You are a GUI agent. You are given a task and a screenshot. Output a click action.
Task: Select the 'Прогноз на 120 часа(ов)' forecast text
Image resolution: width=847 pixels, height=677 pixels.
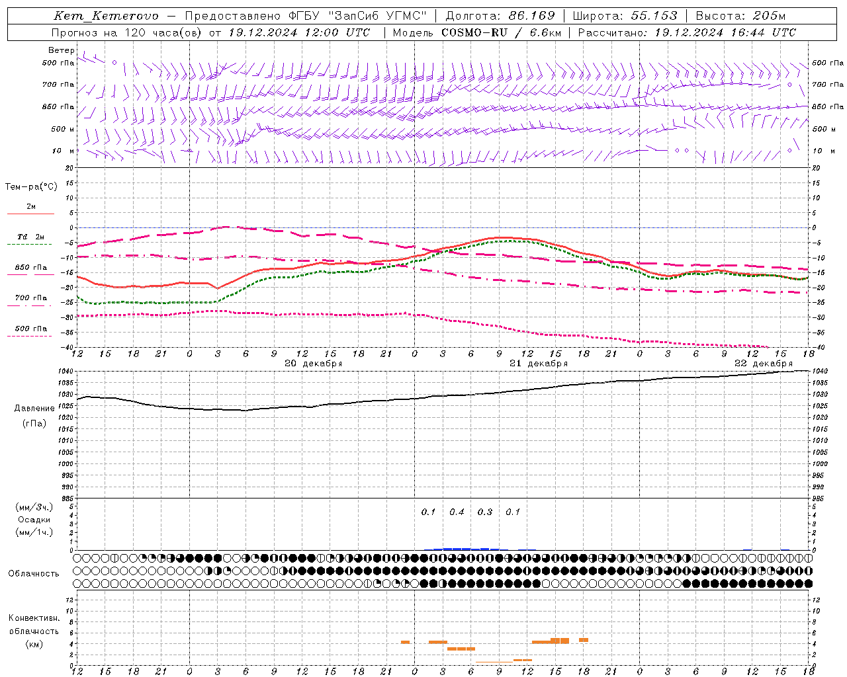(127, 32)
